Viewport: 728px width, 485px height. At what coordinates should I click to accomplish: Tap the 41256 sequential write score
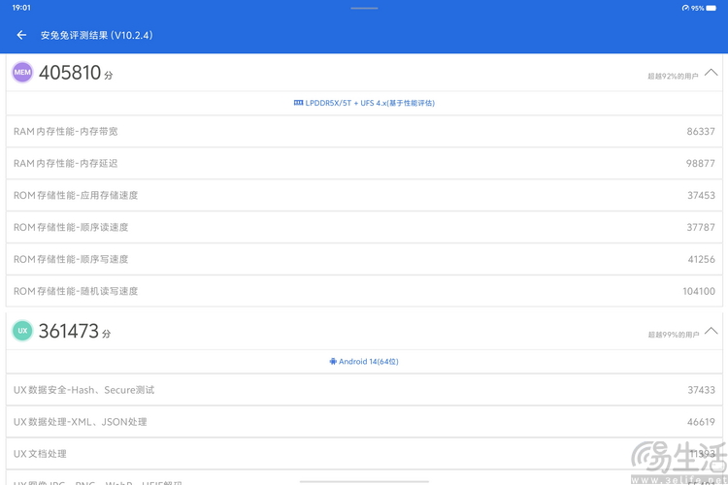click(x=702, y=259)
